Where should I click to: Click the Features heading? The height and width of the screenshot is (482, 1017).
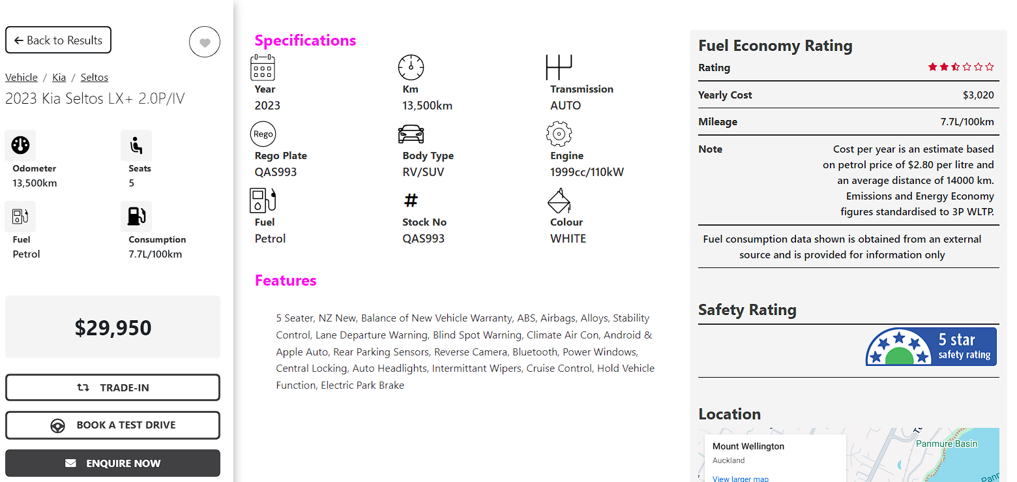[x=286, y=280]
